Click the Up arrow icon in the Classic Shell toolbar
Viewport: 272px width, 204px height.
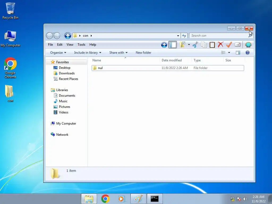tap(164, 45)
